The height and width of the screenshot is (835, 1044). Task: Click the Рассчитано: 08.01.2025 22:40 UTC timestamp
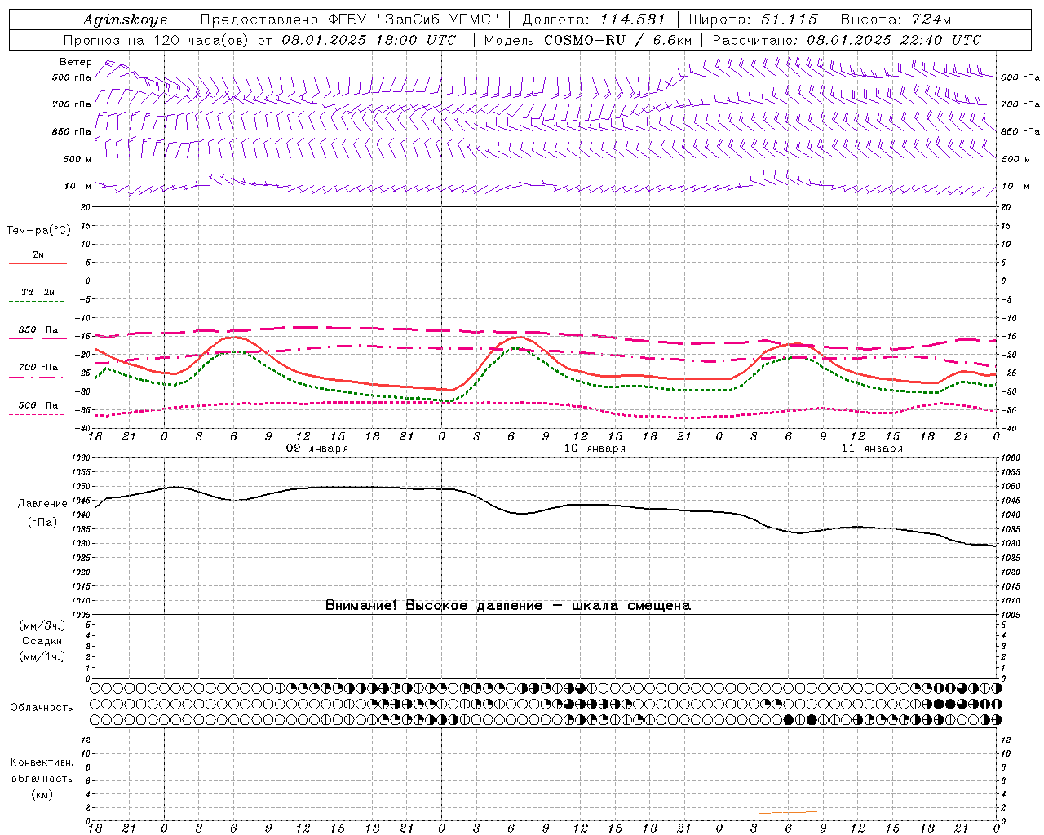coord(847,40)
